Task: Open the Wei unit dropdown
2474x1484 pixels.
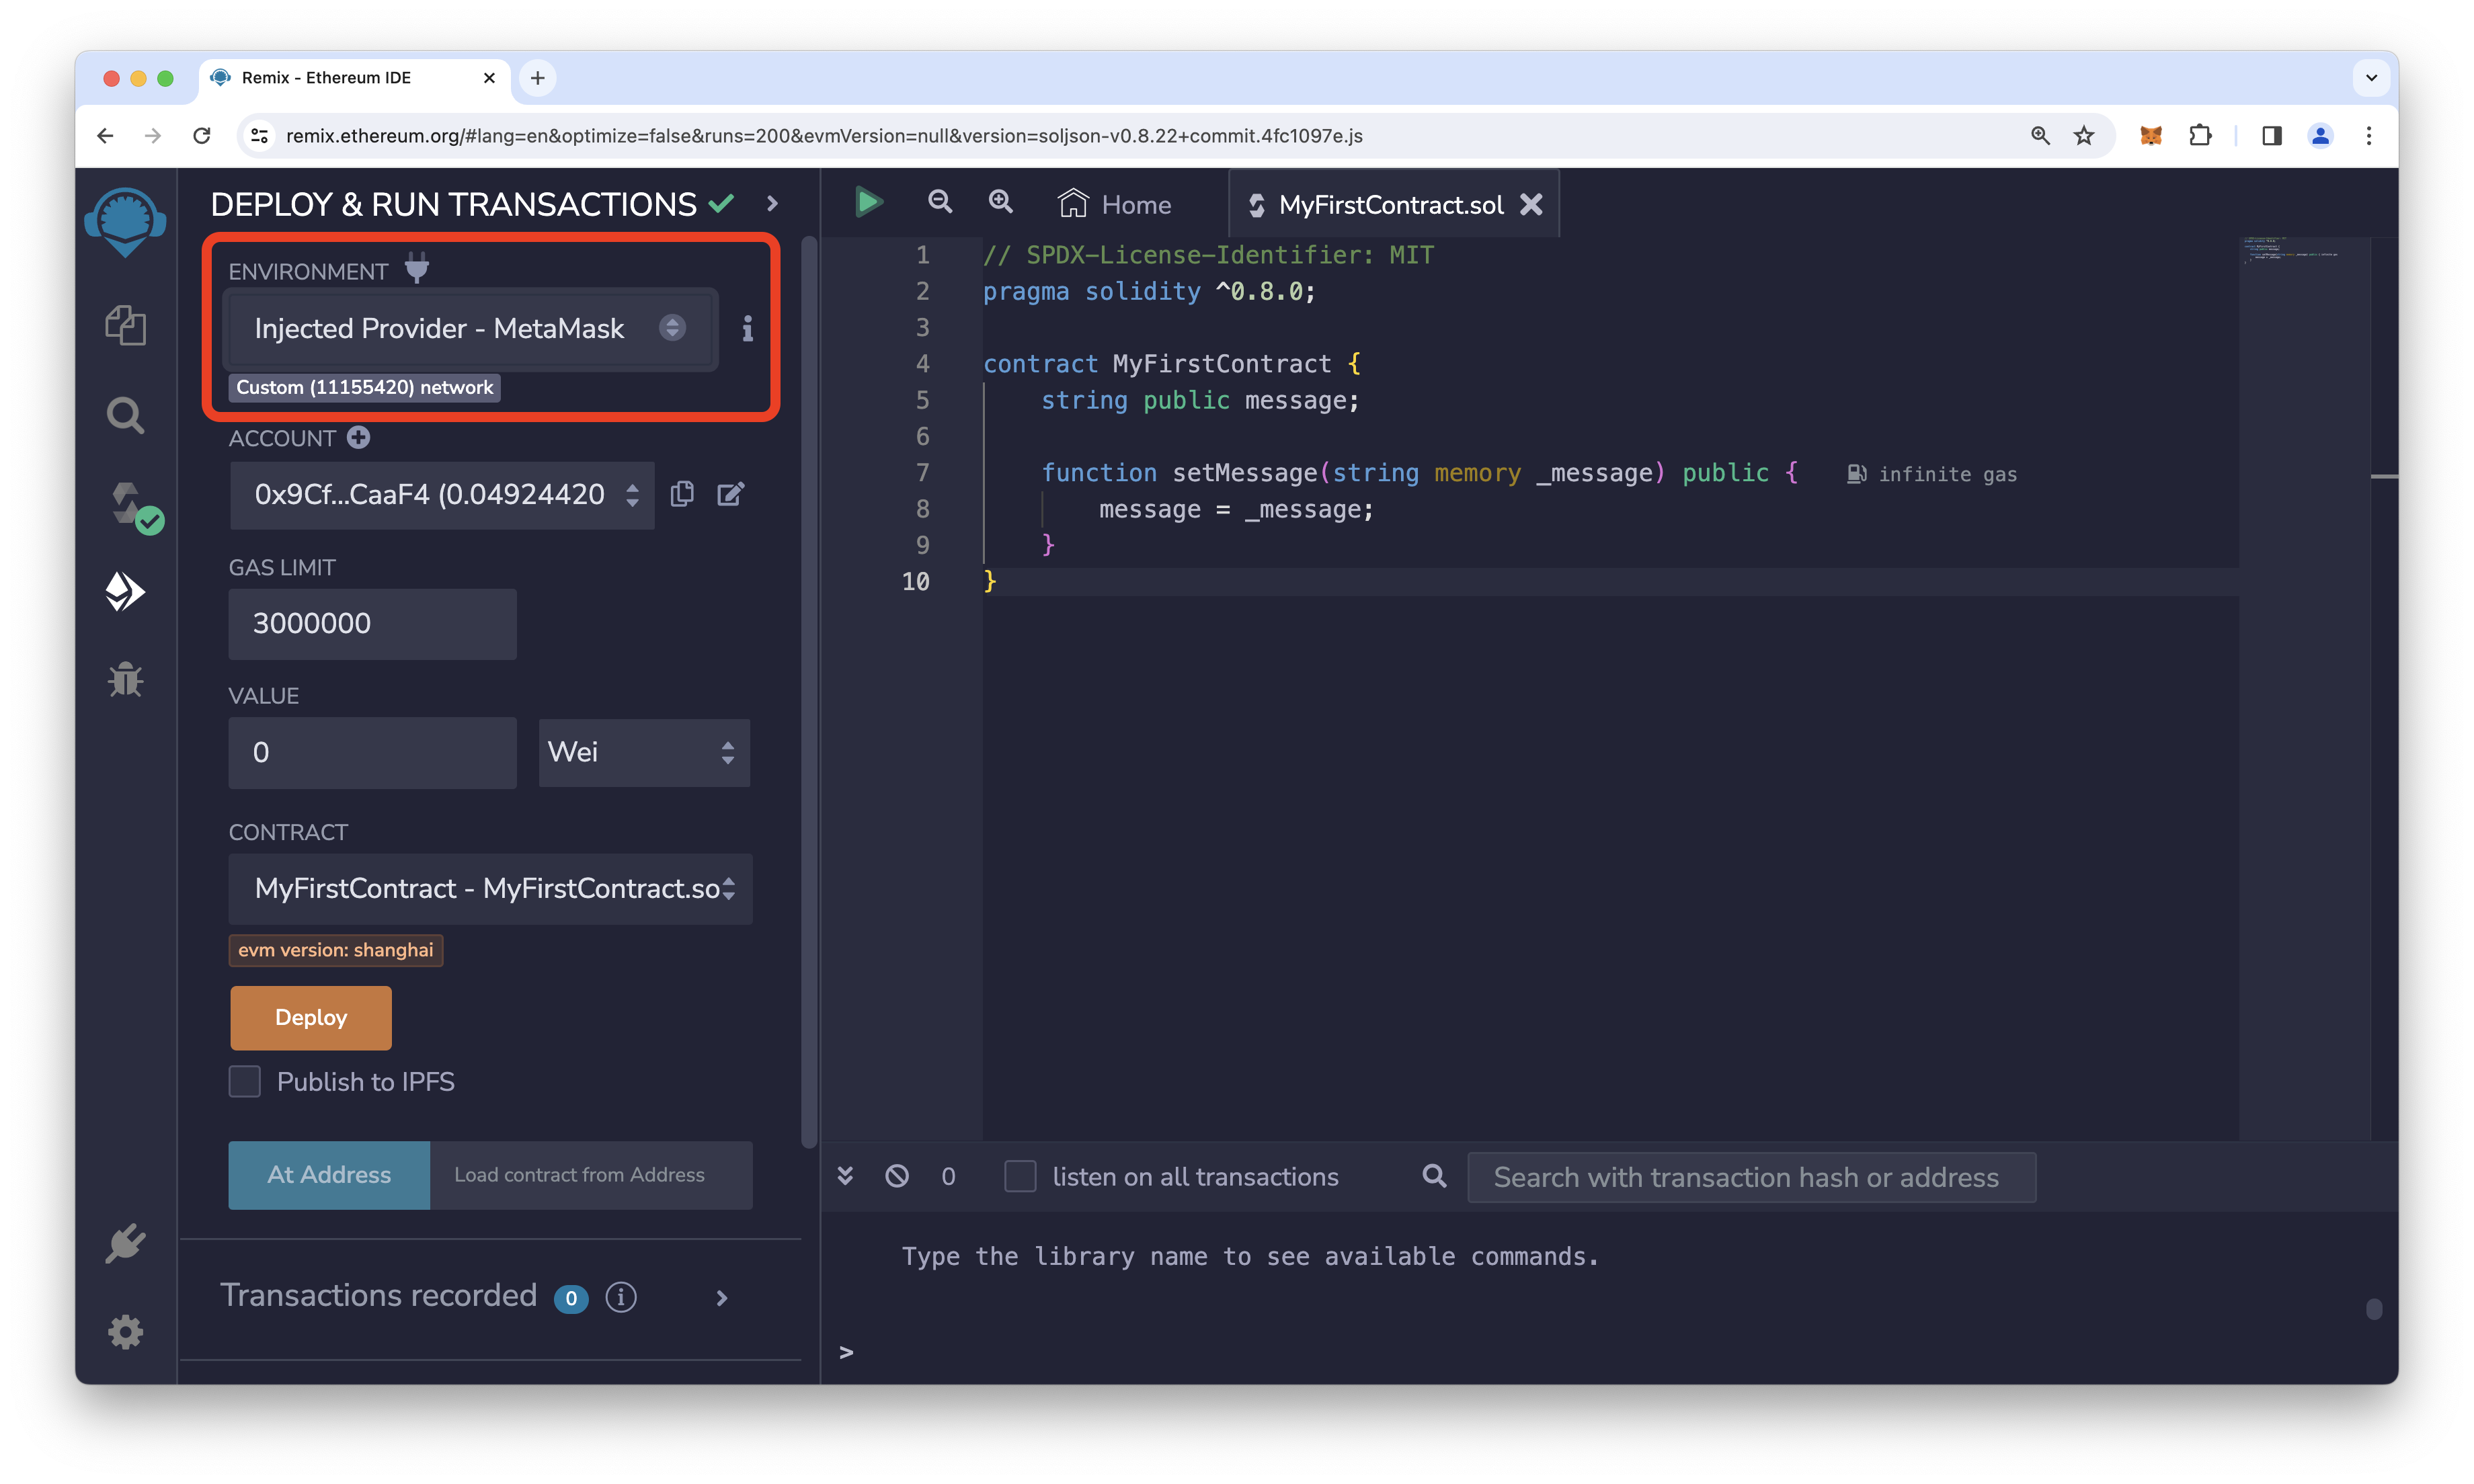Action: point(643,752)
